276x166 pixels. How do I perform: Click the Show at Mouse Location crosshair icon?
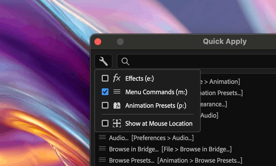tap(117, 123)
